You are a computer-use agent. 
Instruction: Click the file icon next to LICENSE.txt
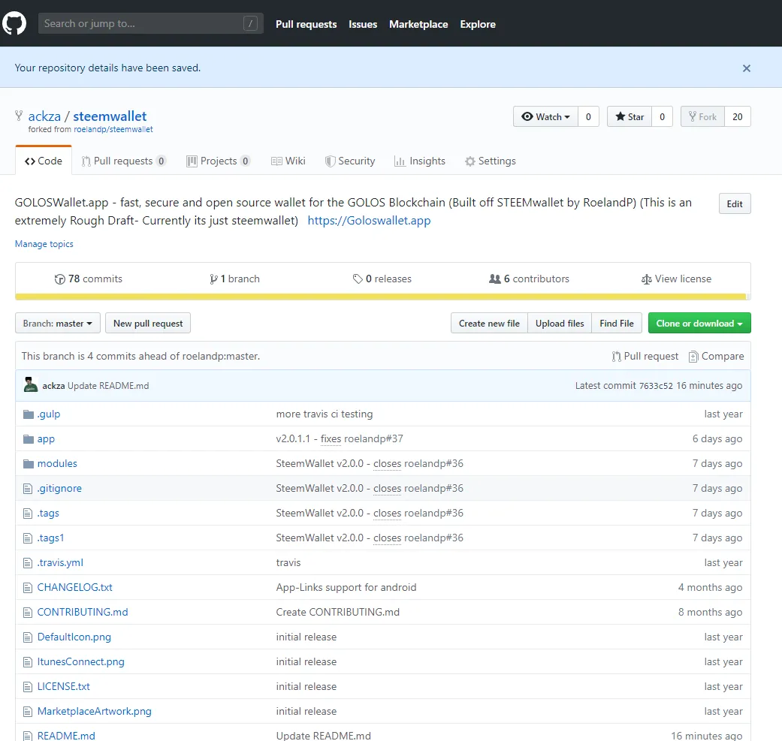(x=28, y=687)
